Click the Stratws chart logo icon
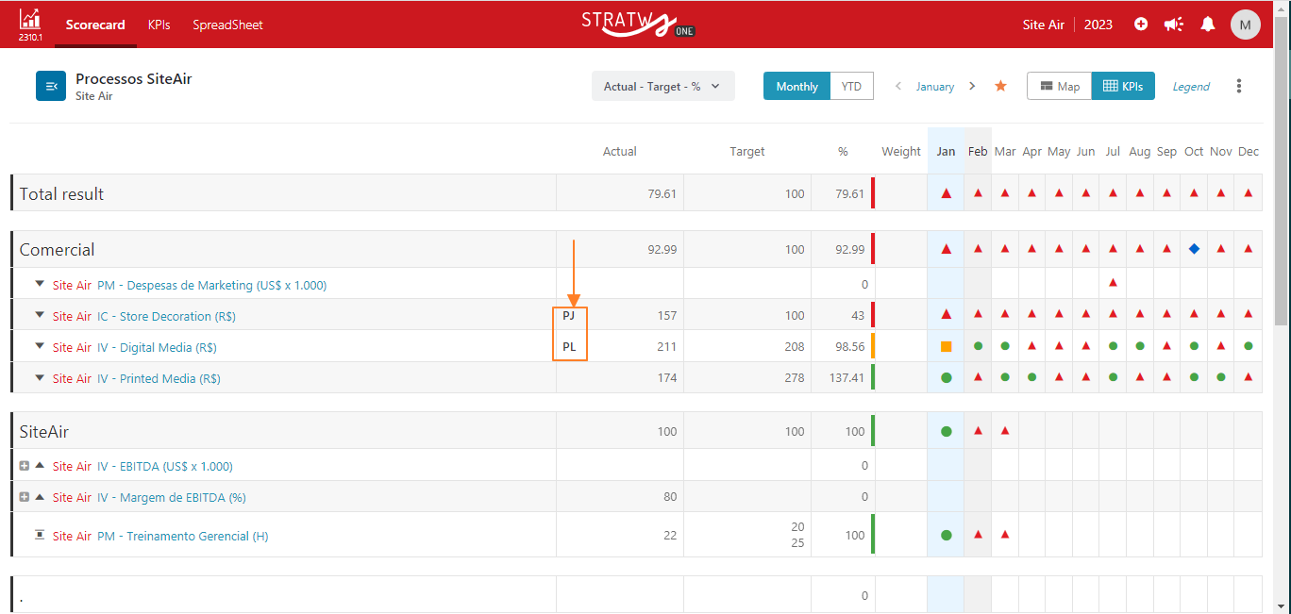 click(x=29, y=19)
